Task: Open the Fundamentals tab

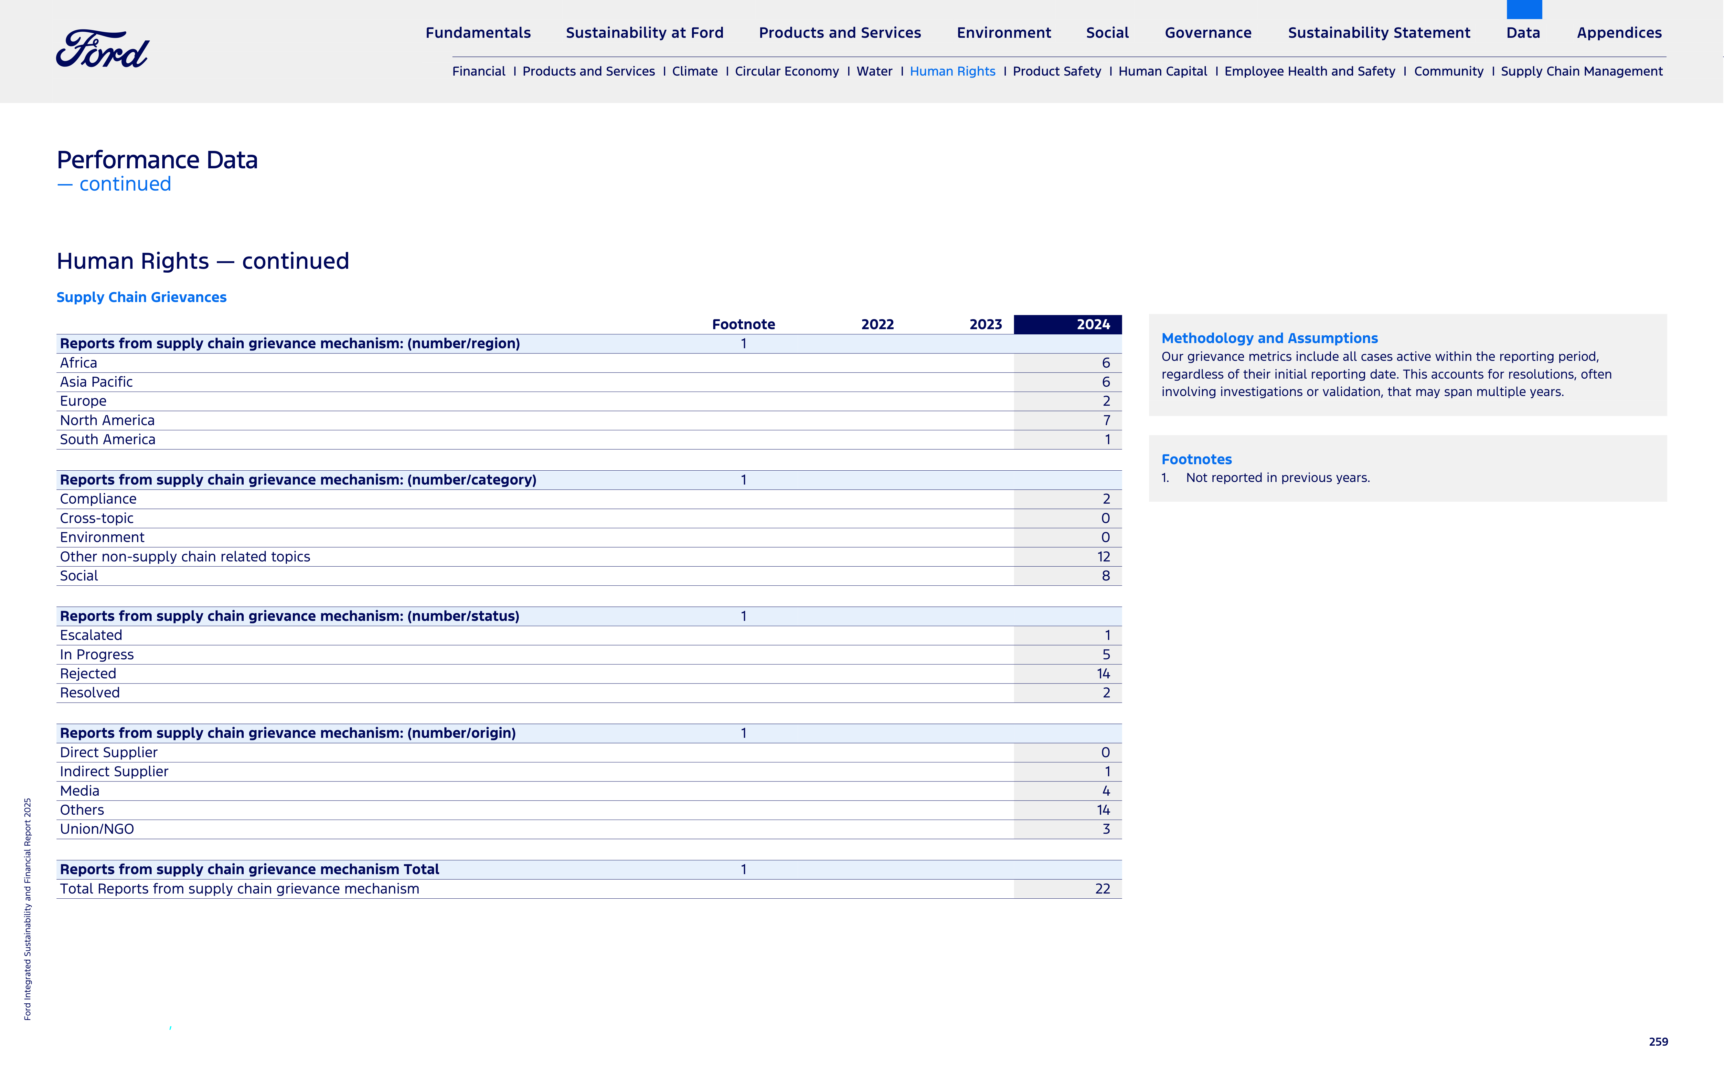Action: pos(478,33)
